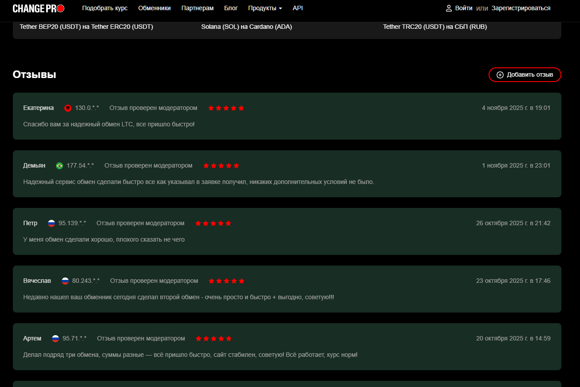The image size is (580, 387).
Task: Click the star rating on Демьян's review
Action: pyautogui.click(x=221, y=165)
